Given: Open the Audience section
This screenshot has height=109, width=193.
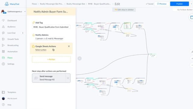Looking at the screenshot, I should coord(11,27).
